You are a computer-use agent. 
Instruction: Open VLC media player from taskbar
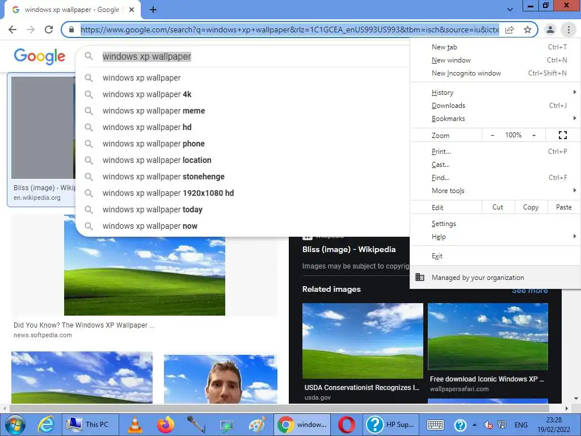pos(135,425)
